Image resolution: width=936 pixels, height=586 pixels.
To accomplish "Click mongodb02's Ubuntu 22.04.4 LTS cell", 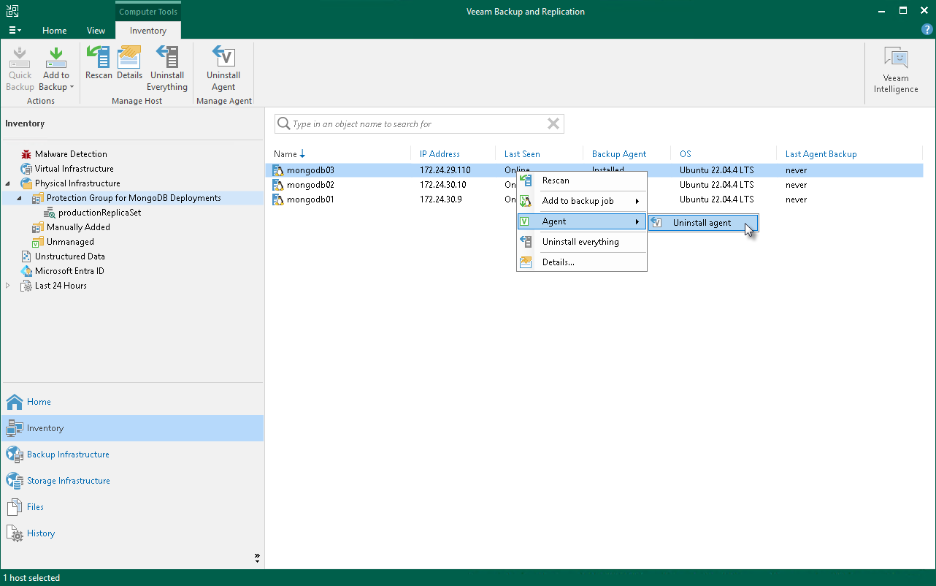I will click(717, 185).
